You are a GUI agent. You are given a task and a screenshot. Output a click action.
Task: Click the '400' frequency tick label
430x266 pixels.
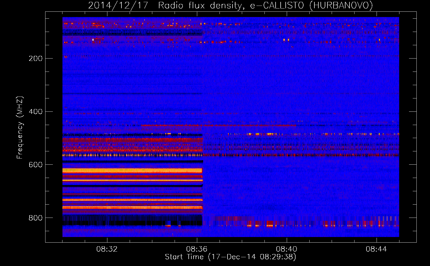tap(36, 111)
